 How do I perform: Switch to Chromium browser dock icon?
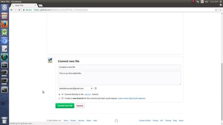click(5, 41)
